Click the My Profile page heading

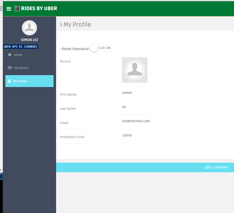(x=77, y=25)
